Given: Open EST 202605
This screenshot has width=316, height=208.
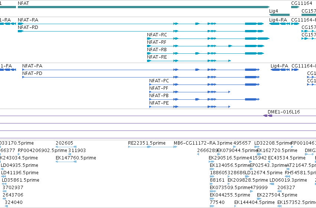Looking at the screenshot, I should [x=64, y=143].
